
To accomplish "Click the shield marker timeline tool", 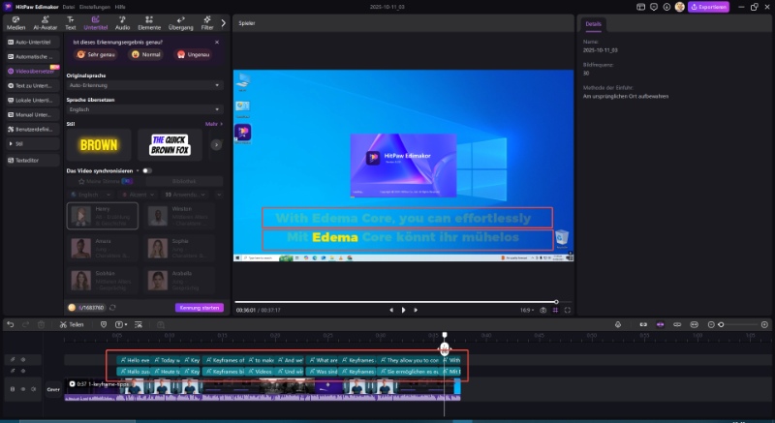I will point(104,324).
